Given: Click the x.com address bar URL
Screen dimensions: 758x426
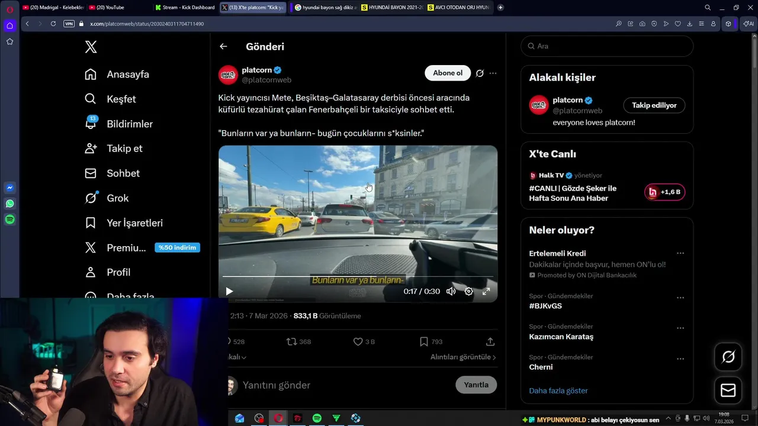Looking at the screenshot, I should pyautogui.click(x=147, y=24).
